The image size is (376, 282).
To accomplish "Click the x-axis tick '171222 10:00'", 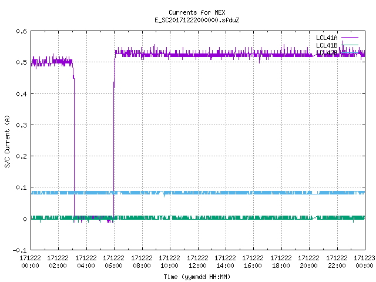I will coord(169,261).
